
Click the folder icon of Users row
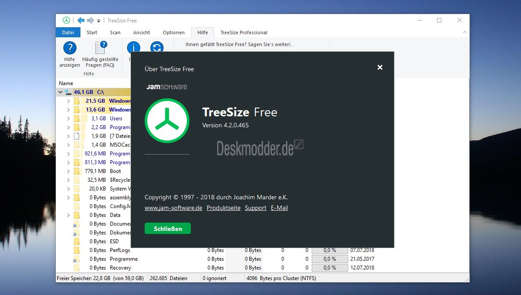(77, 119)
